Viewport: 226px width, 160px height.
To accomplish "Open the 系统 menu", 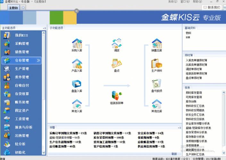I will tap(173, 2).
